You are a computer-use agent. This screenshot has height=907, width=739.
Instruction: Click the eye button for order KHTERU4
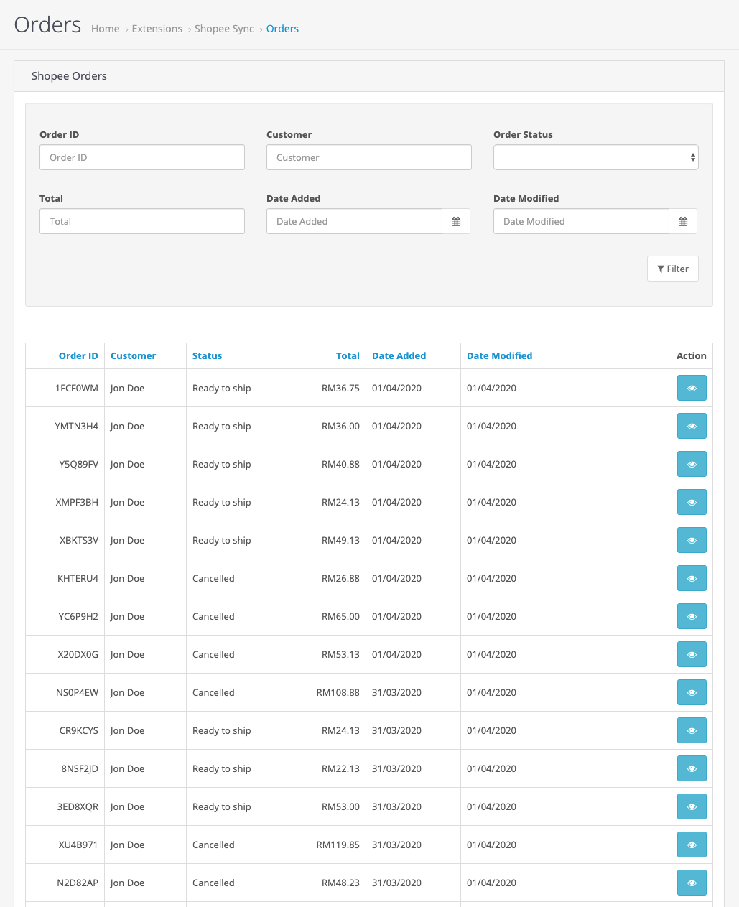(691, 578)
